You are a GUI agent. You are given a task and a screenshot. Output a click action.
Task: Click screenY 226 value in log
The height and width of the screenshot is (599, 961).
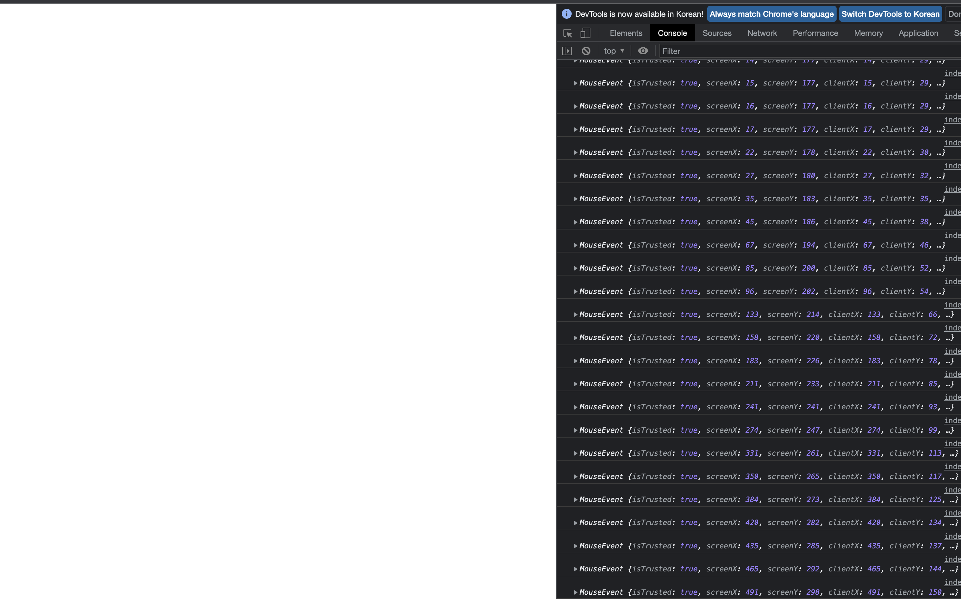813,361
